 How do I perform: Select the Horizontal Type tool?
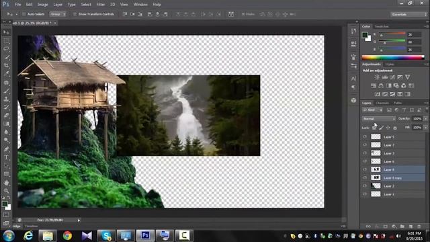(x=6, y=157)
